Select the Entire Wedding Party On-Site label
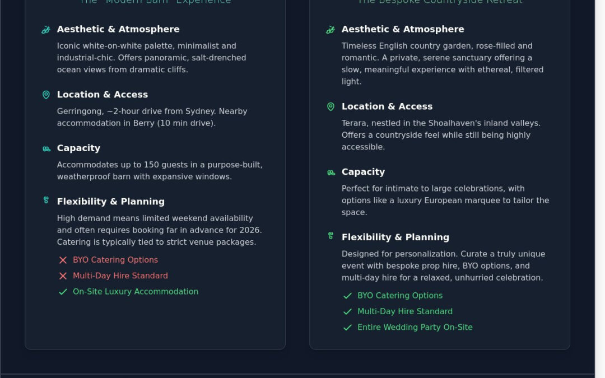This screenshot has width=605, height=378. 415,327
